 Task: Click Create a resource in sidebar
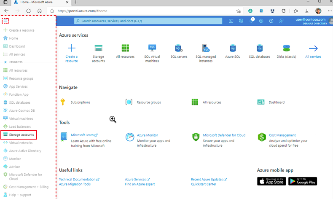pos(19,30)
